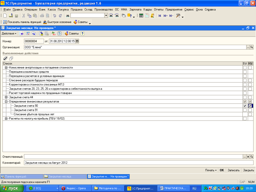This screenshot has height=192, width=256.
Task: Click the document report icon left of Советы
Action: pos(59,34)
